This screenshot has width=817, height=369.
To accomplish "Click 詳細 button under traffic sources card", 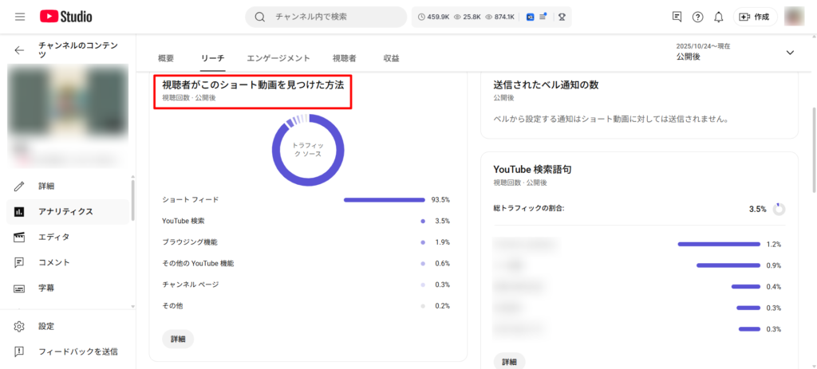I will (x=178, y=339).
